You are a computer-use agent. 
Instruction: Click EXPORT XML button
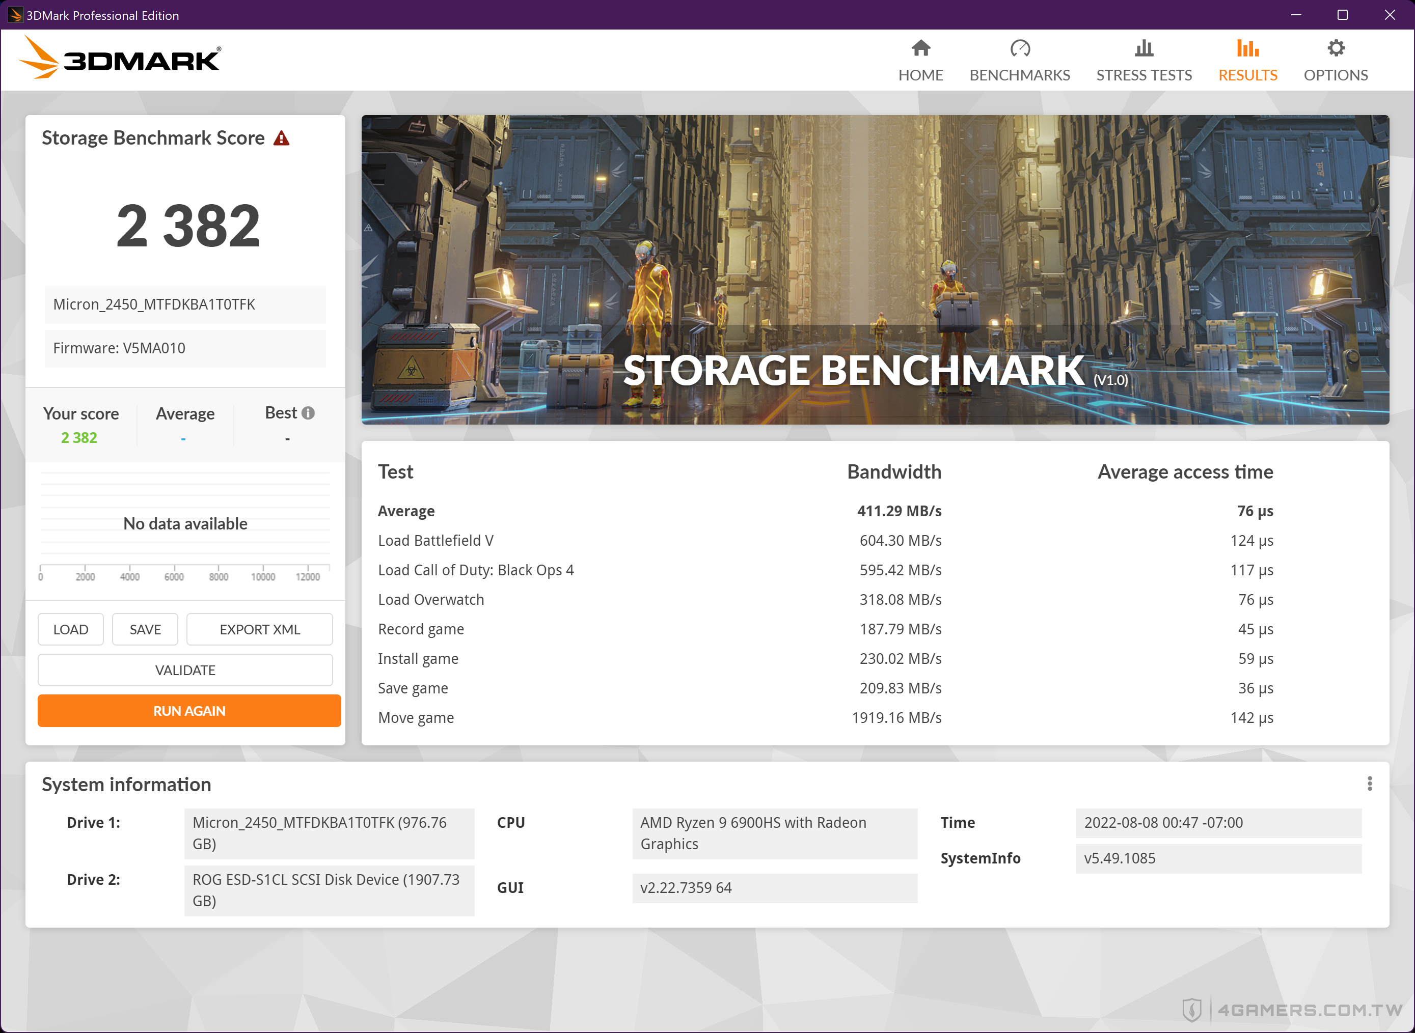(260, 629)
